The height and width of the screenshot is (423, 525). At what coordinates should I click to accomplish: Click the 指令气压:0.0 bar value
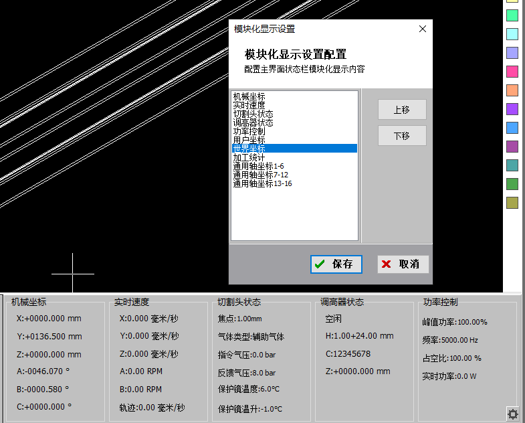pyautogui.click(x=247, y=355)
